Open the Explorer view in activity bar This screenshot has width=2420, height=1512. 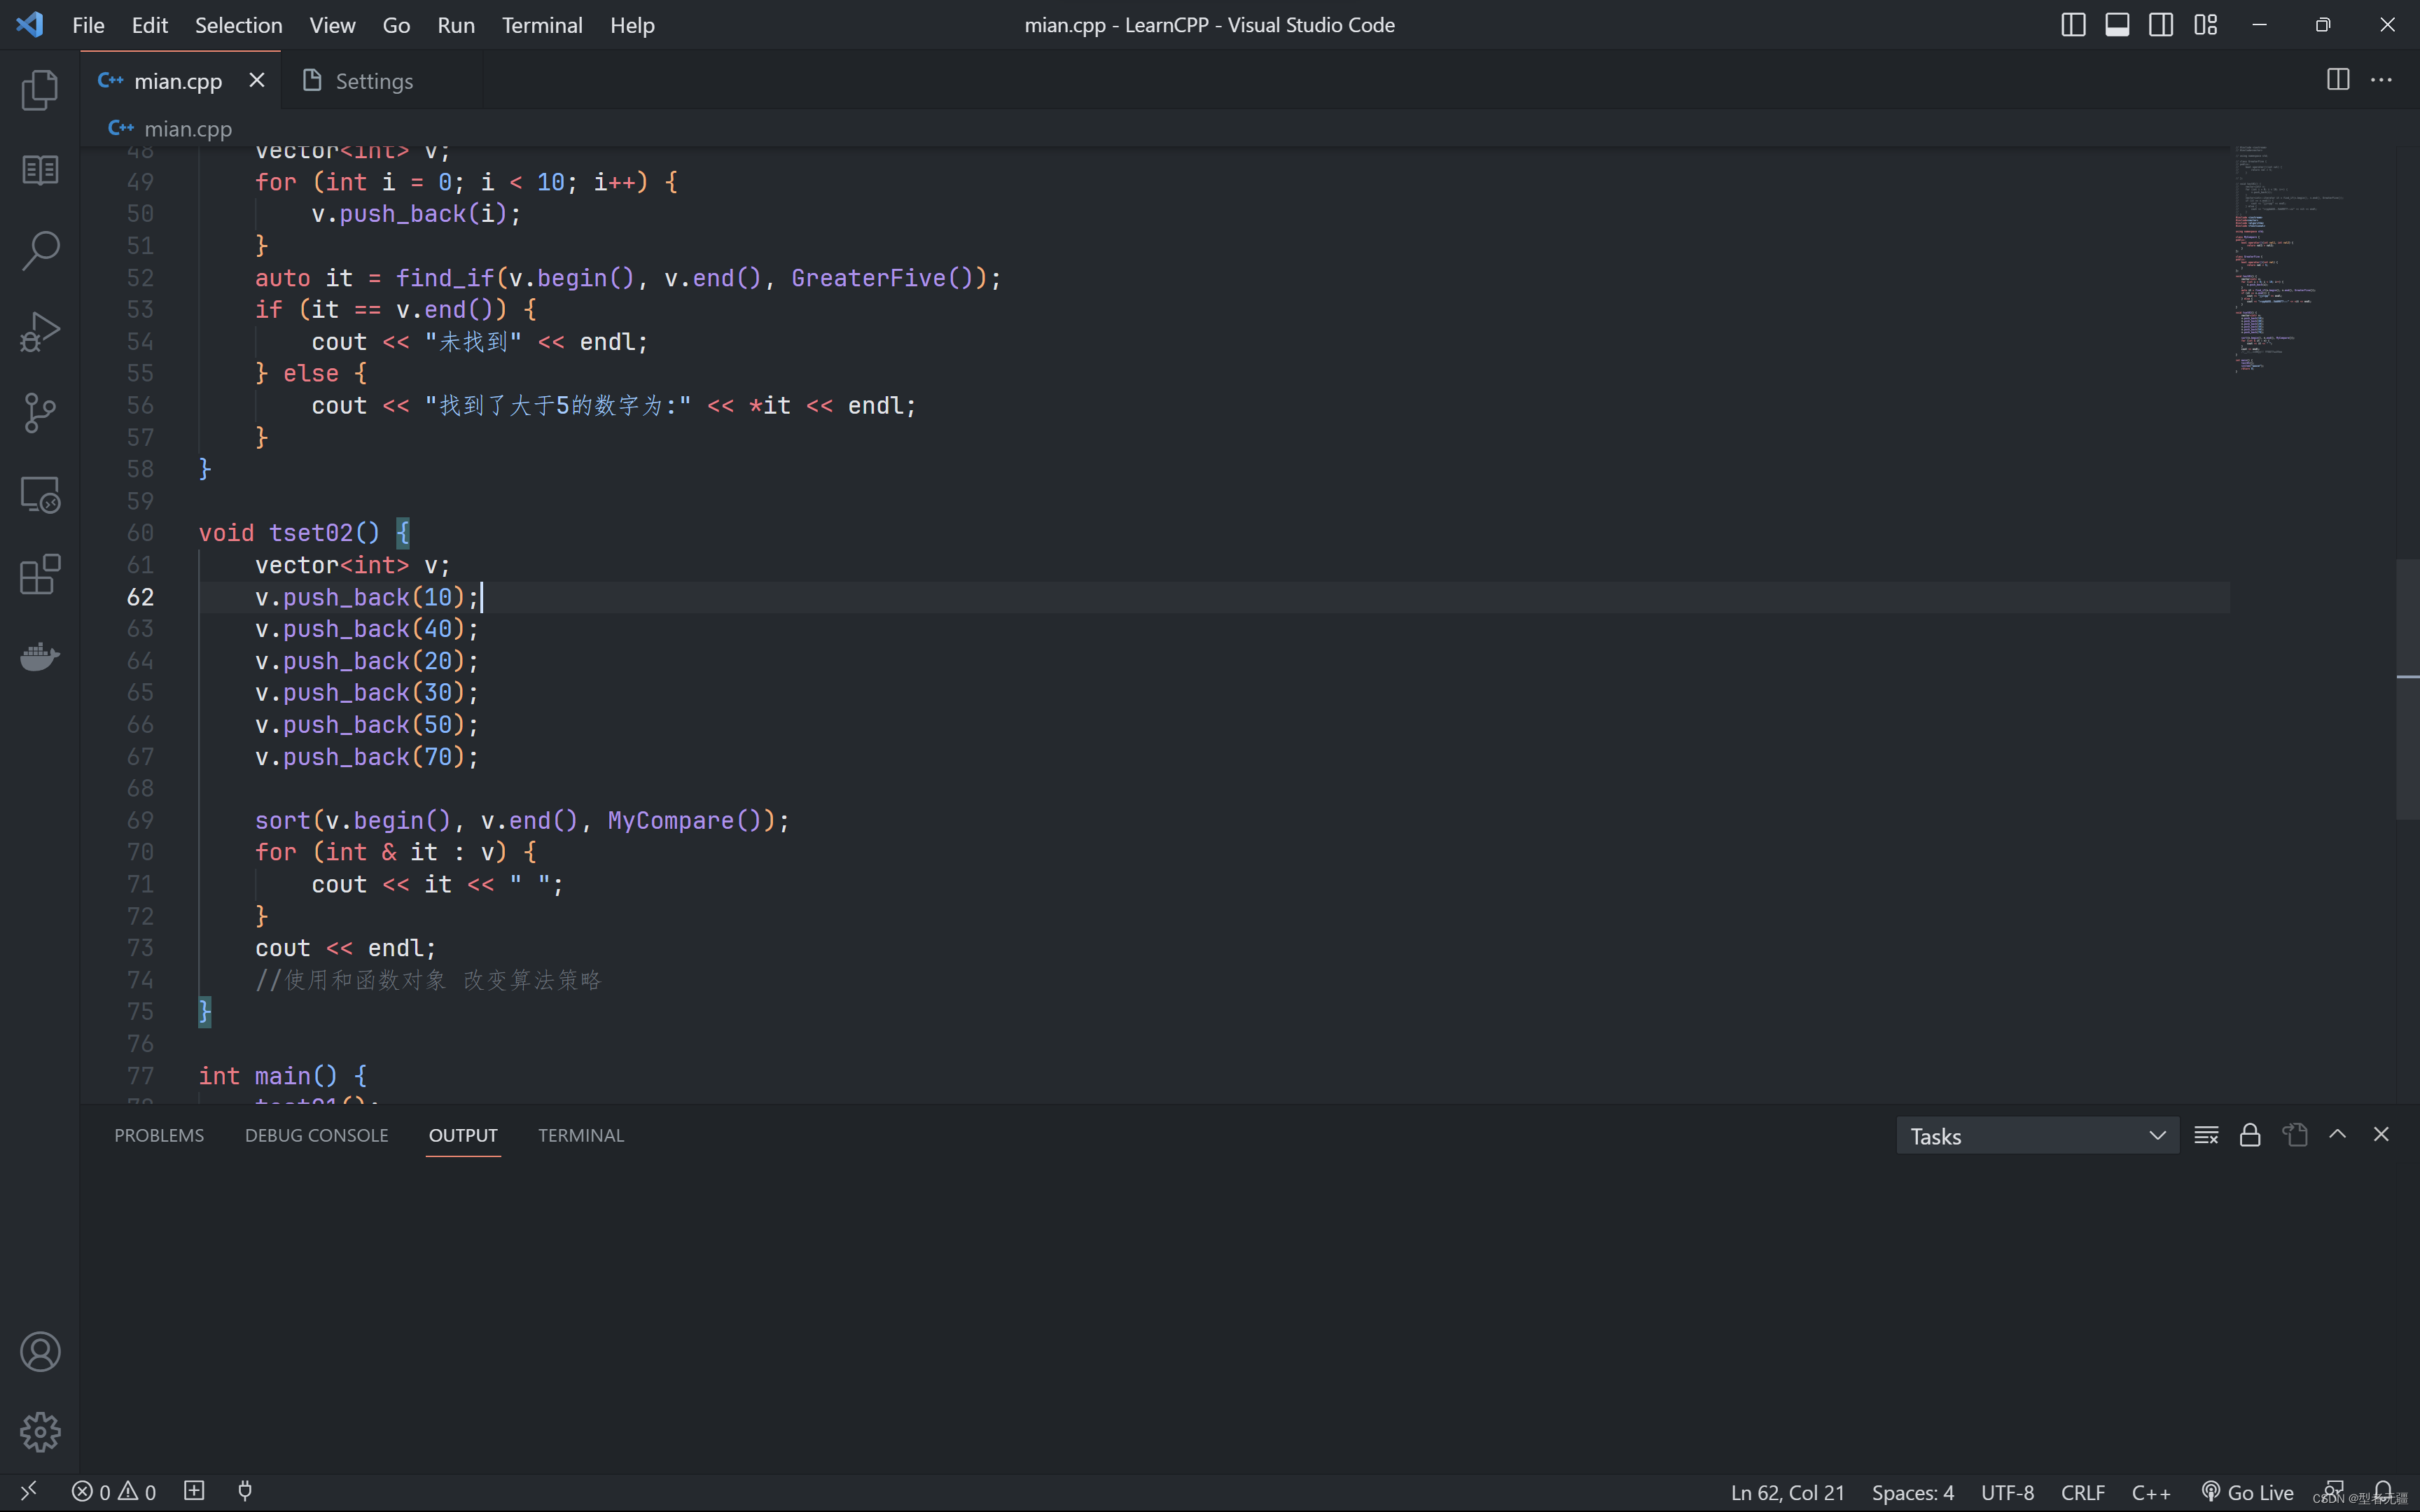(x=40, y=90)
